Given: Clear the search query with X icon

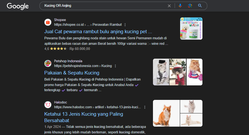Looking at the screenshot, I should 169,6.
